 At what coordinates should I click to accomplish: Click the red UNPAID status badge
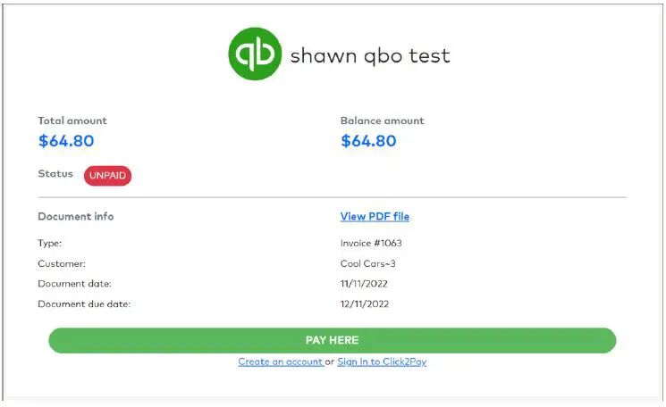pos(108,176)
